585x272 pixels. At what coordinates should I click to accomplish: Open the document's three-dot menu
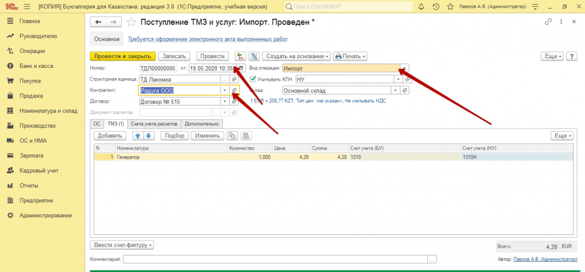pyautogui.click(x=561, y=22)
